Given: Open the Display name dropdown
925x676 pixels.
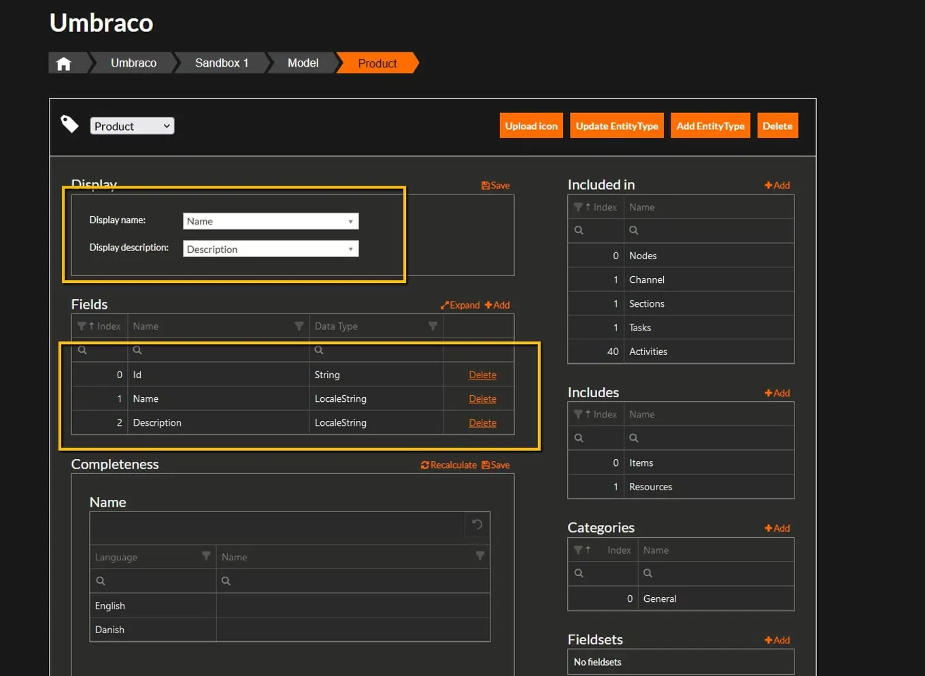Looking at the screenshot, I should [x=271, y=221].
